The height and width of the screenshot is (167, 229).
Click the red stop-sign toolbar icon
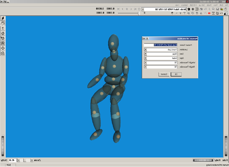pyautogui.click(x=209, y=13)
